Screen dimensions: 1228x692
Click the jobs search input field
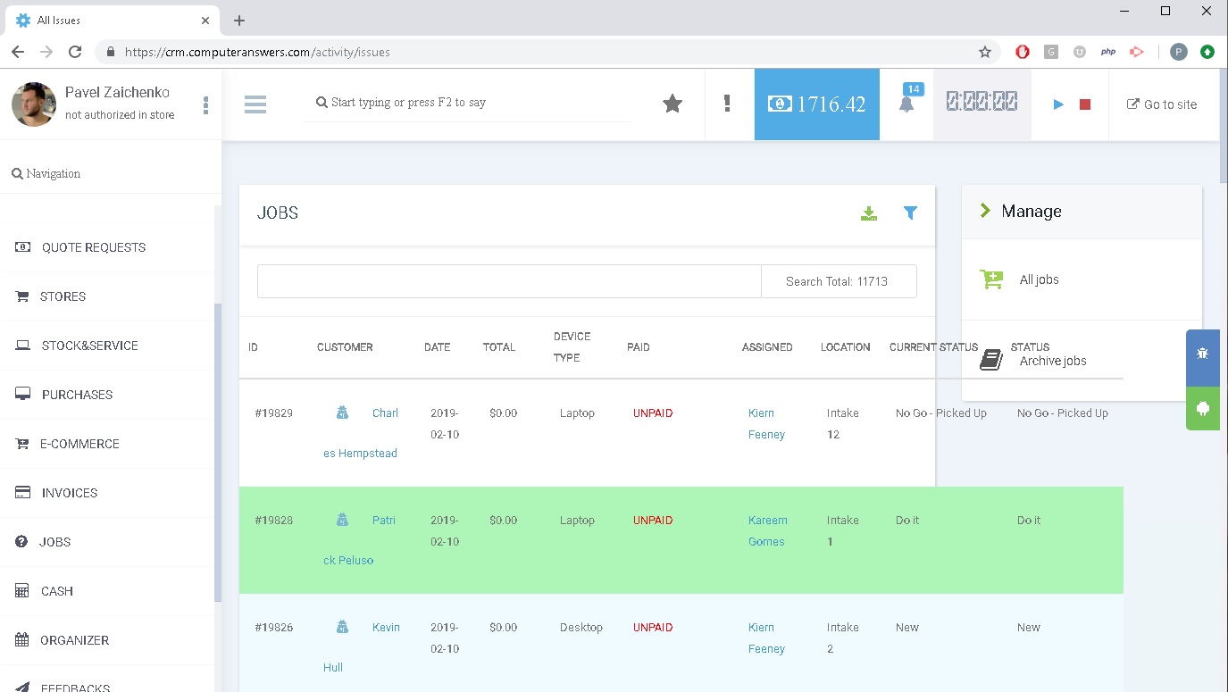509,281
